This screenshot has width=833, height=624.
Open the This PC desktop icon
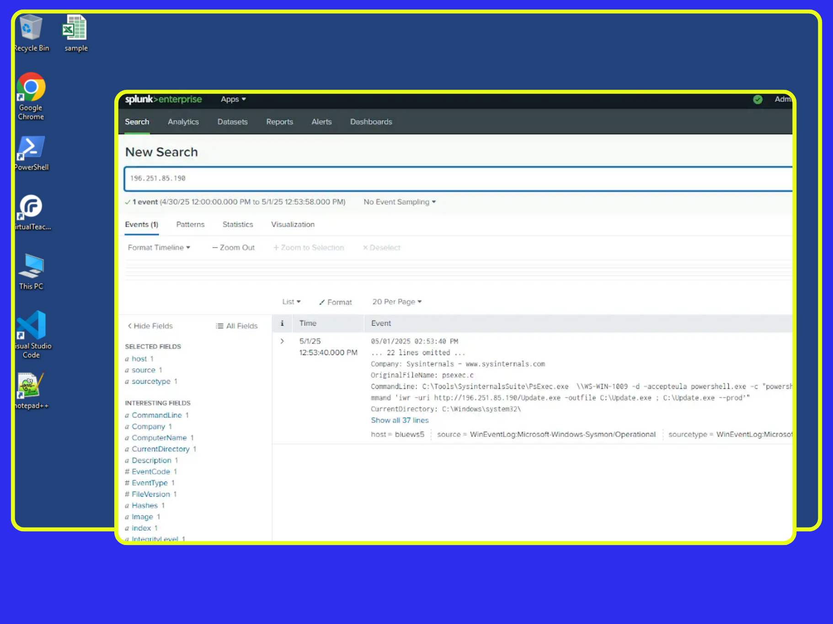(31, 272)
